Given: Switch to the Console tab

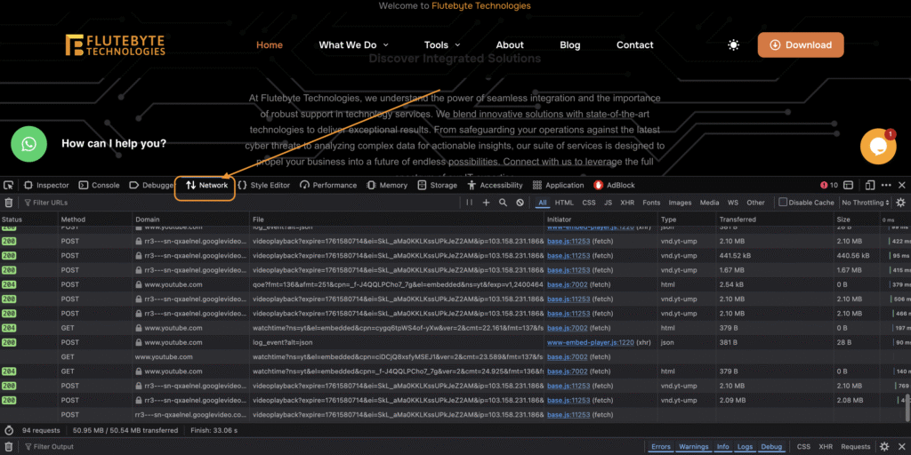Looking at the screenshot, I should (x=99, y=186).
